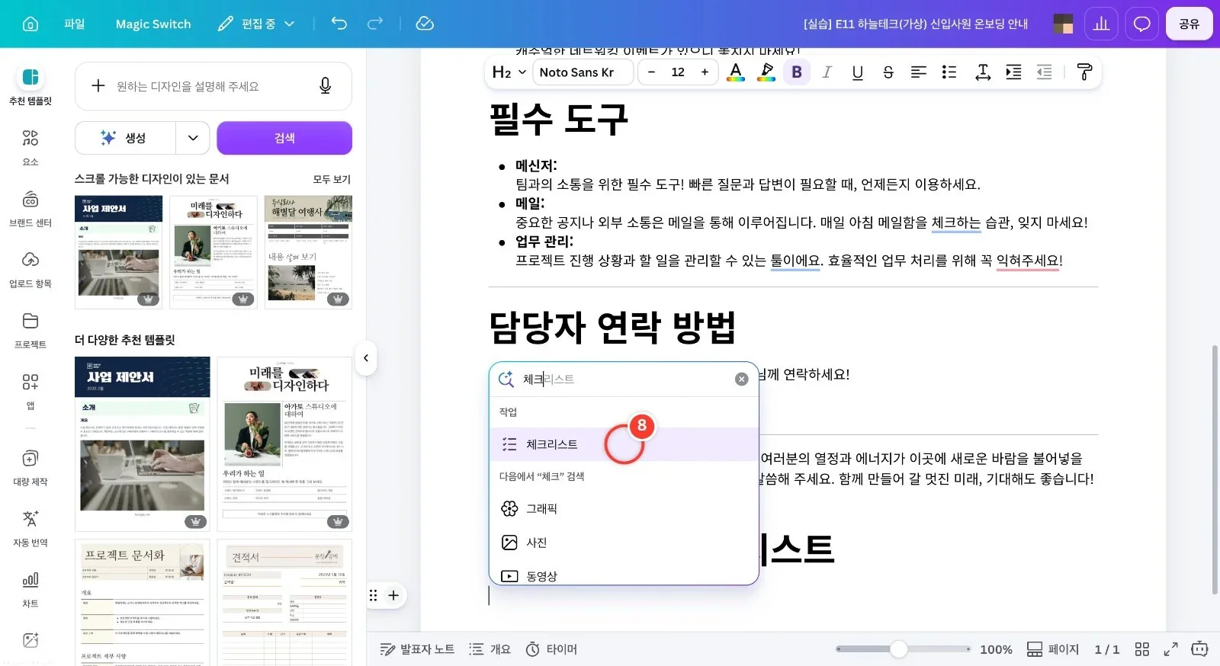
Task: Open the 파일 menu
Action: [75, 24]
